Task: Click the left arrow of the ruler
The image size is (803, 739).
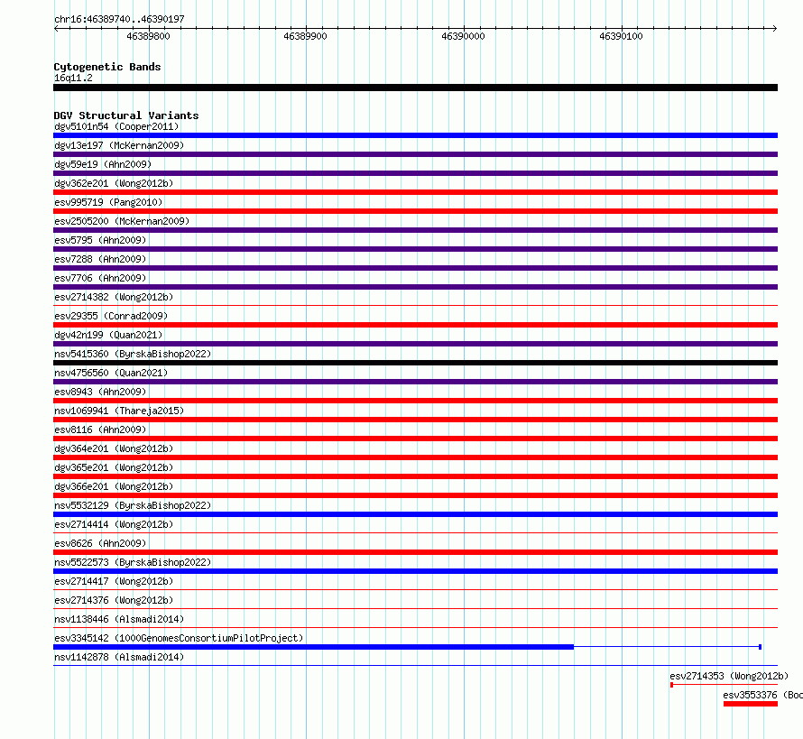Action: click(56, 28)
